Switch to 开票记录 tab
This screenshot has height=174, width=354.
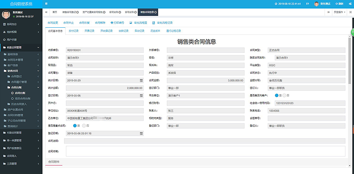90,31
